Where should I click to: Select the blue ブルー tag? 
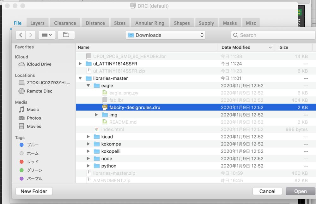29,145
